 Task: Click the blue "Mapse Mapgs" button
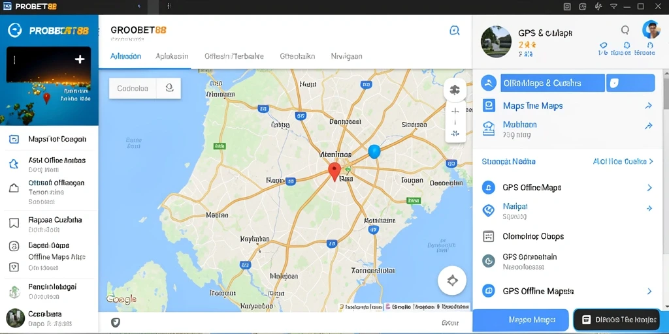point(521,320)
